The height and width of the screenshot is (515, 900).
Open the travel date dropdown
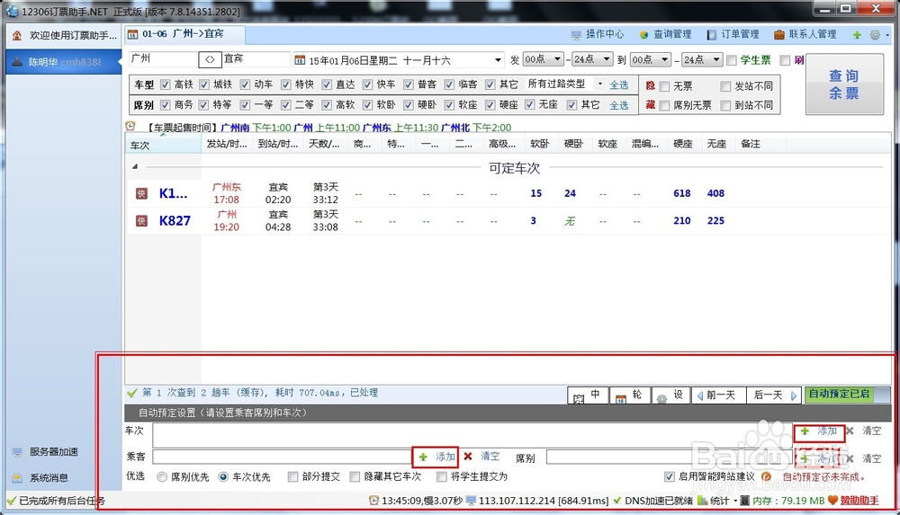(497, 59)
